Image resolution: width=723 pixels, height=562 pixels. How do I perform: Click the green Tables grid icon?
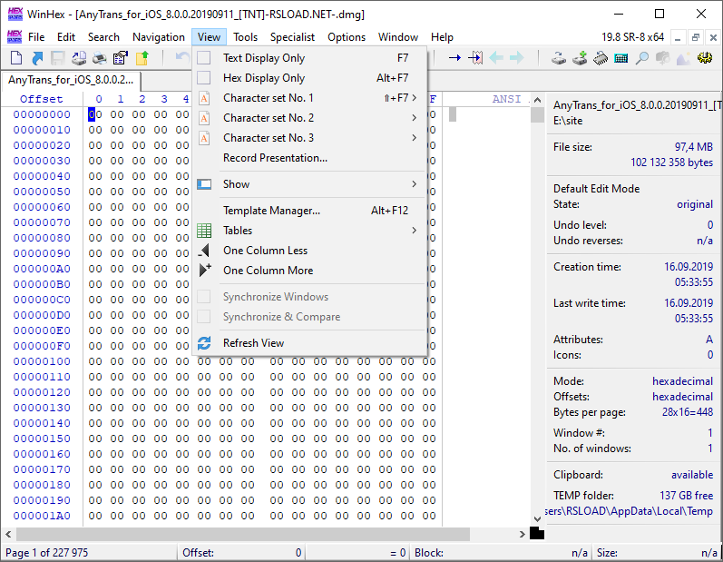pos(204,231)
